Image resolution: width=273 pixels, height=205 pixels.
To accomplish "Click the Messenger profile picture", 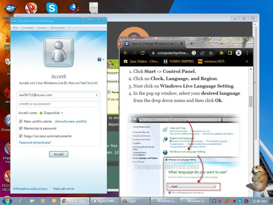I will (x=58, y=52).
